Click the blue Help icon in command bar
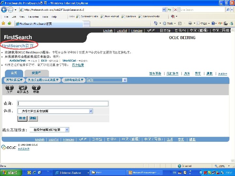The image size is (235, 176). [213, 23]
